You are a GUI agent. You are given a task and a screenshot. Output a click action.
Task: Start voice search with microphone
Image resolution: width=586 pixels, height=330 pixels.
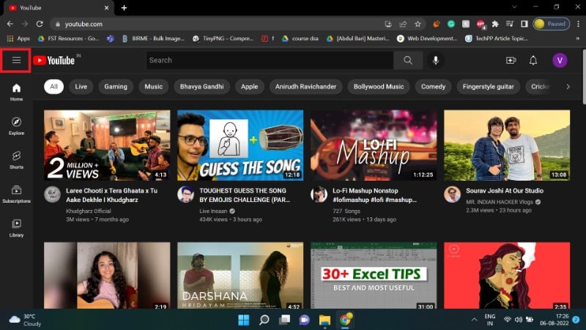pos(436,60)
